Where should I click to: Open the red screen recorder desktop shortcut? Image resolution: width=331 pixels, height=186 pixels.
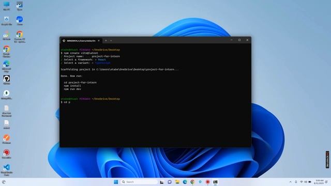click(7, 154)
